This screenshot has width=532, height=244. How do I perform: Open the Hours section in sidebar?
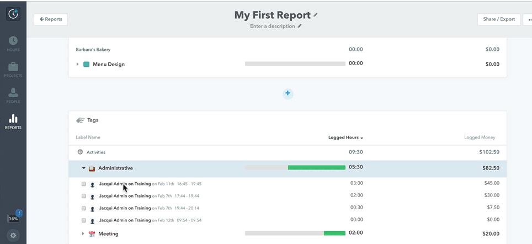click(13, 44)
